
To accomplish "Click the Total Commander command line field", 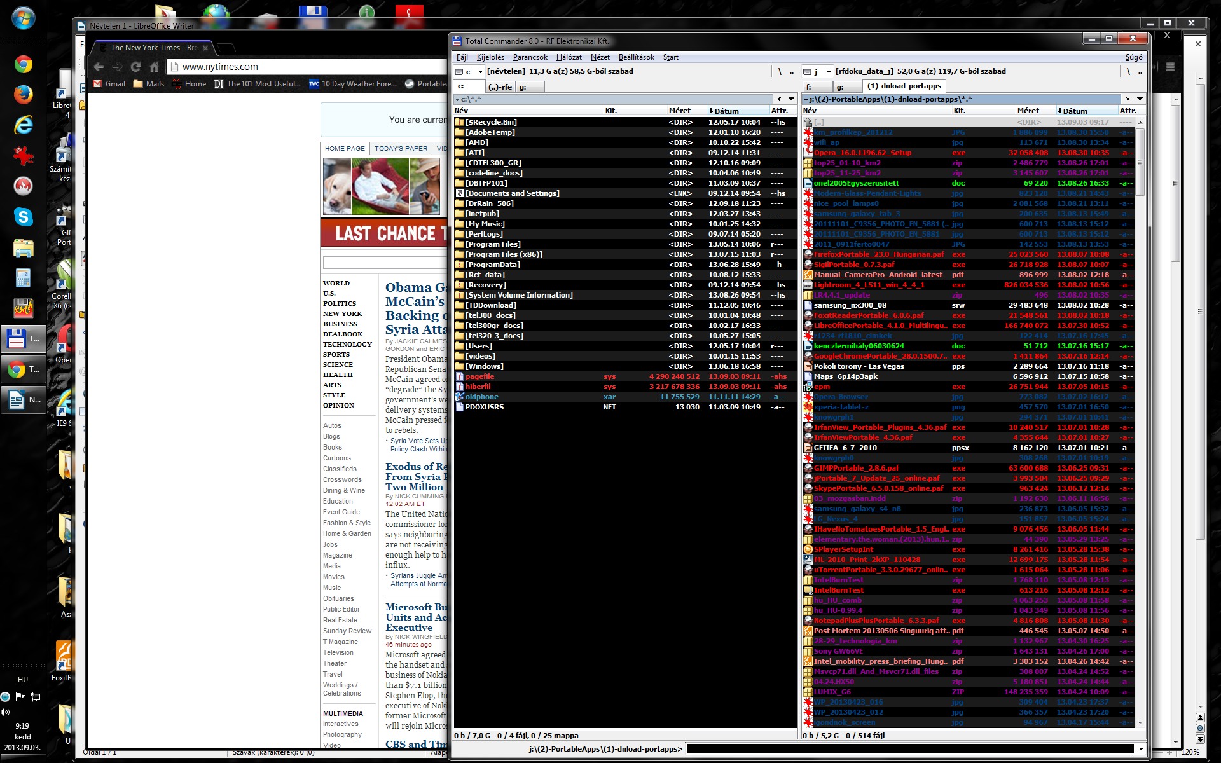I will (x=909, y=749).
